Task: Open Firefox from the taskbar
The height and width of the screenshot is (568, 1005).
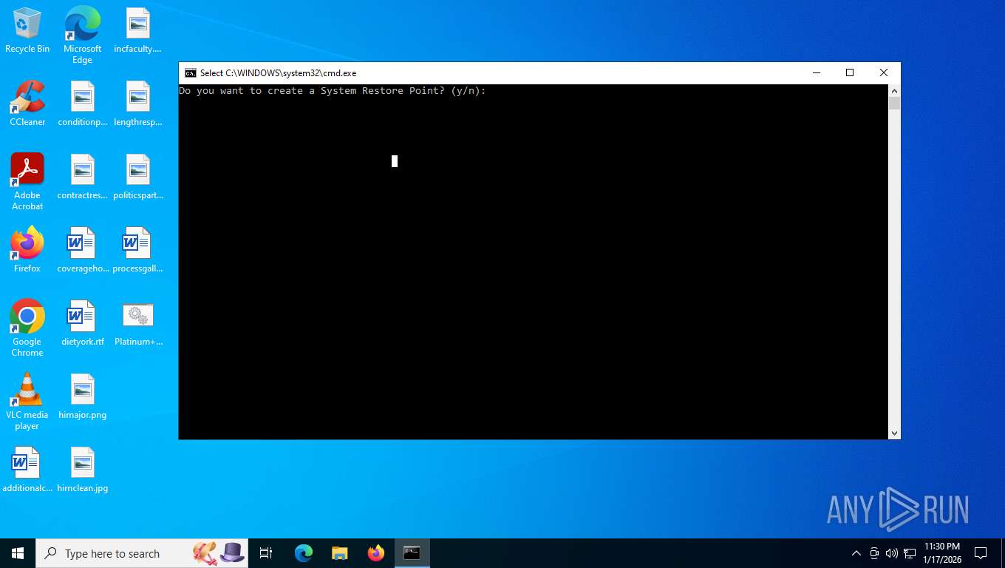Action: [376, 553]
